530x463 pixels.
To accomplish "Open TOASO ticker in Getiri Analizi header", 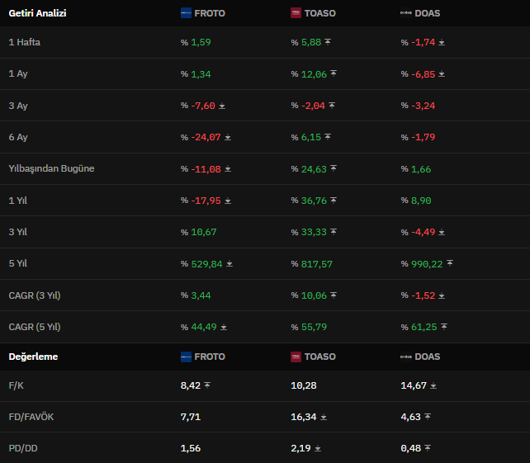I will point(319,13).
